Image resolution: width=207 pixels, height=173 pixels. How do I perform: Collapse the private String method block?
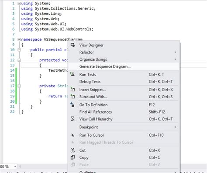[19, 86]
